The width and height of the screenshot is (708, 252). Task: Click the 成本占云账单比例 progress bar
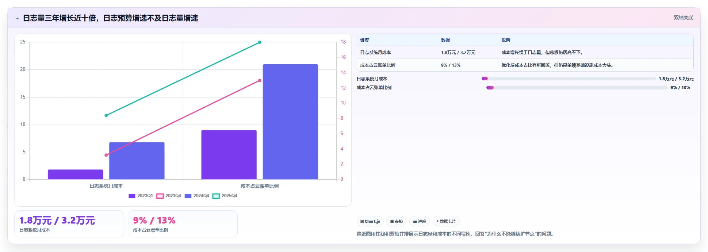(577, 88)
